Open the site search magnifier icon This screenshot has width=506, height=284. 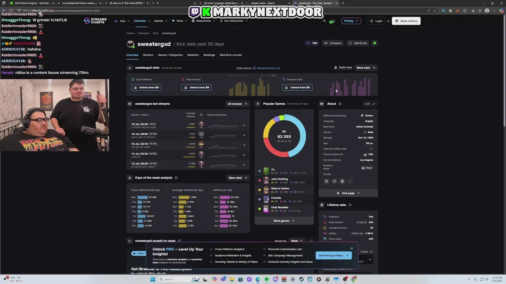pos(325,21)
